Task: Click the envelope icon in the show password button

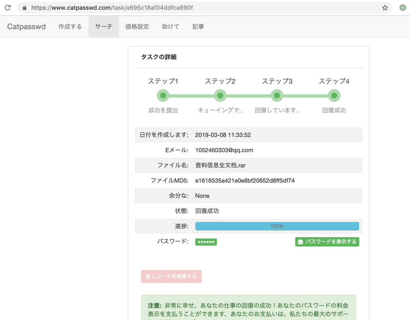Action: 300,242
